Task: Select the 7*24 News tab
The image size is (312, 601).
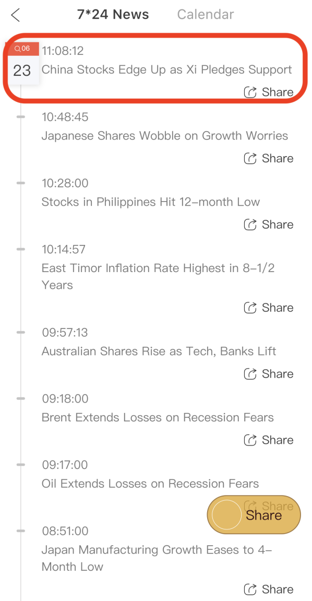Action: 113,15
